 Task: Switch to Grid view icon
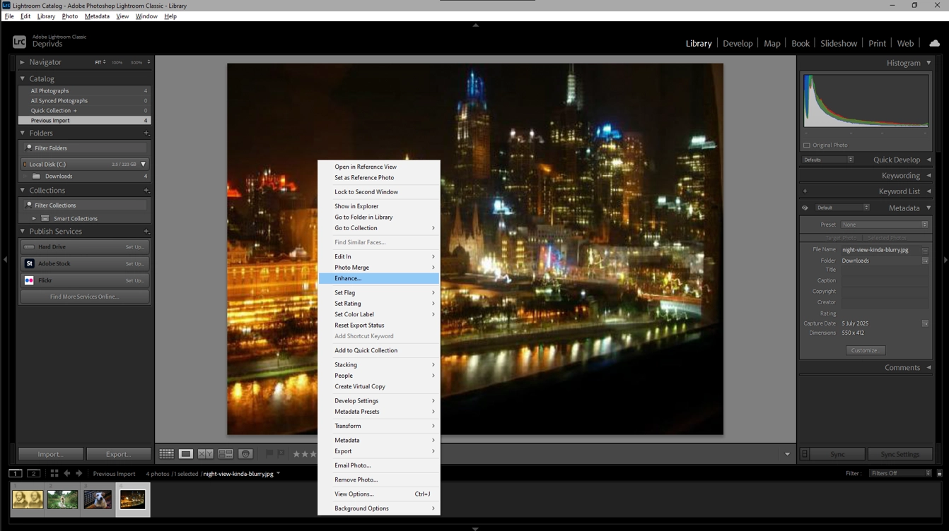[x=166, y=454]
